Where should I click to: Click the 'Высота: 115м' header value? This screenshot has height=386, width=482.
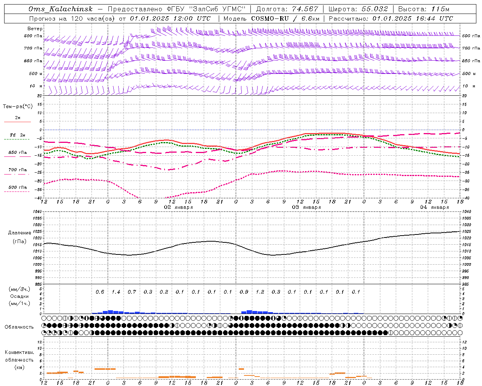424,9
